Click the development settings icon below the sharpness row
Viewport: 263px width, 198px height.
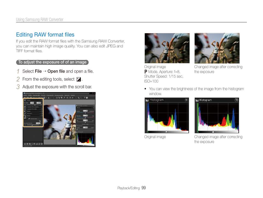[25, 118]
